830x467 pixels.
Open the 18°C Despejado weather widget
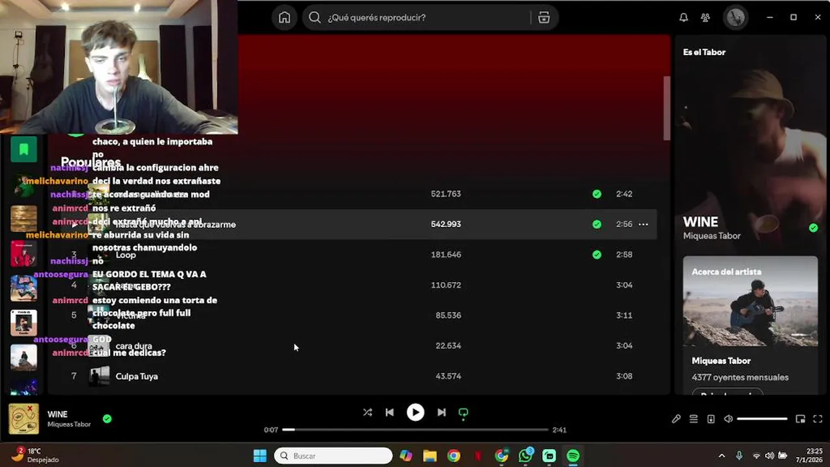pyautogui.click(x=36, y=455)
